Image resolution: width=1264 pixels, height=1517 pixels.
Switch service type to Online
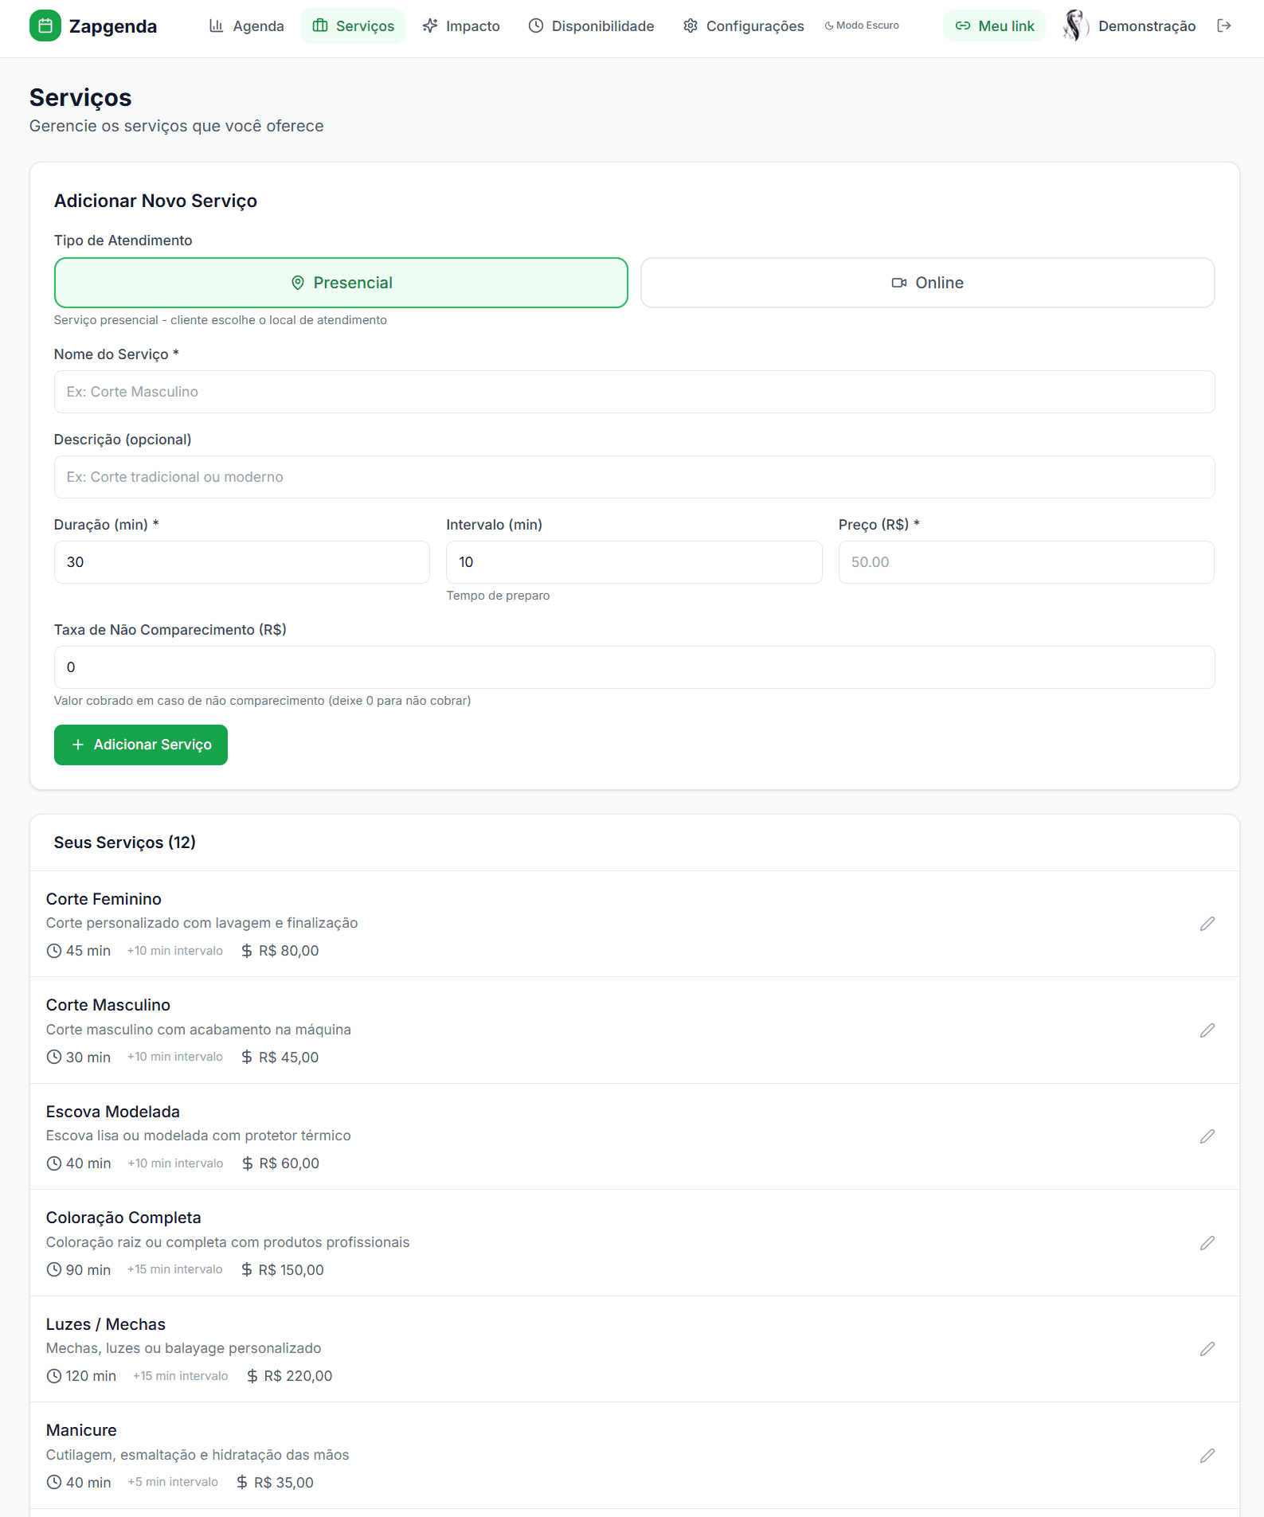(x=927, y=283)
